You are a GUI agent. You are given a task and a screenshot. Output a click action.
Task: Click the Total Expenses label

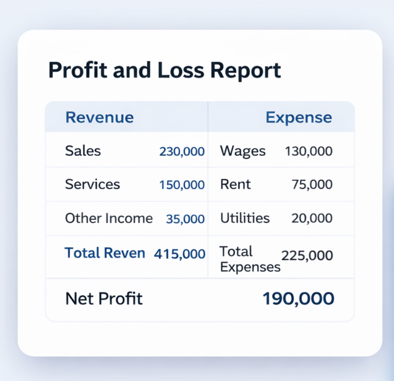point(250,259)
